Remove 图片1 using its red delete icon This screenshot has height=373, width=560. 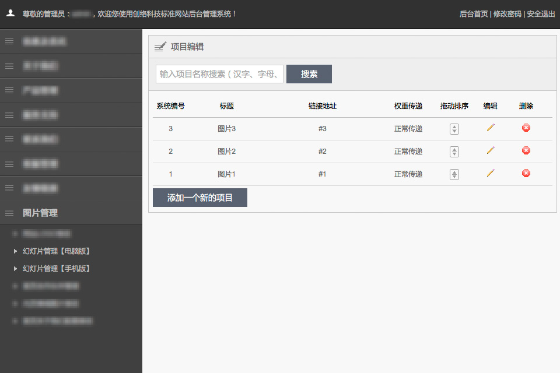click(526, 173)
